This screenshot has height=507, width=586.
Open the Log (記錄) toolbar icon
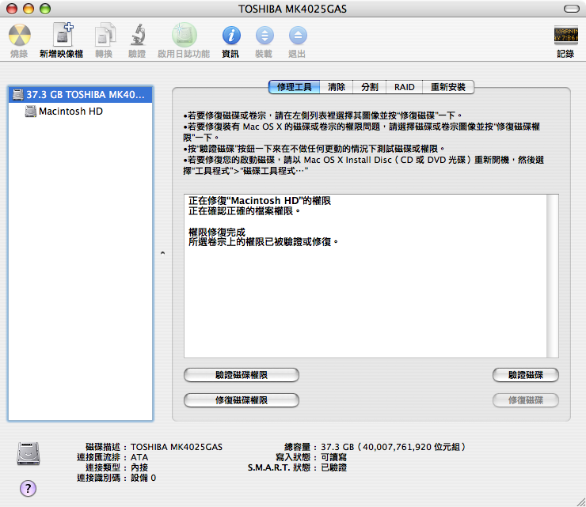tap(566, 35)
